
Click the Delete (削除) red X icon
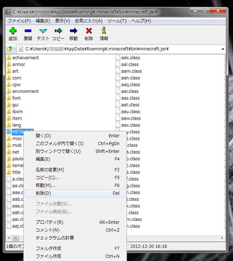pyautogui.click(x=89, y=31)
